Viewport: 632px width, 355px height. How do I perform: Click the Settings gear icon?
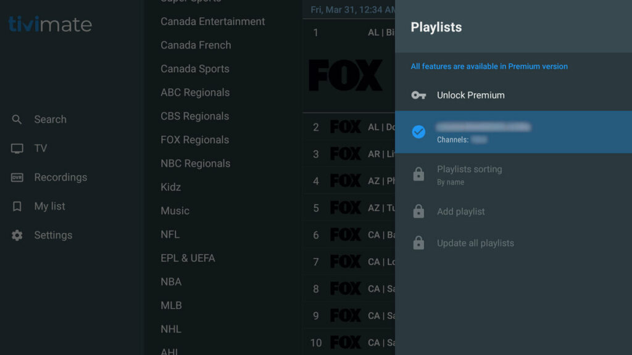click(17, 235)
